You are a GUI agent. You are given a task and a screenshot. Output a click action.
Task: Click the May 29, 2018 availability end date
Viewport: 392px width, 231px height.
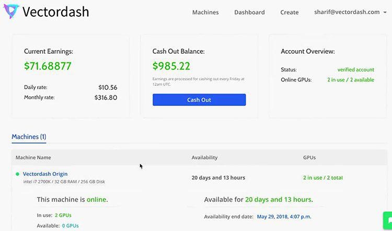click(x=284, y=216)
